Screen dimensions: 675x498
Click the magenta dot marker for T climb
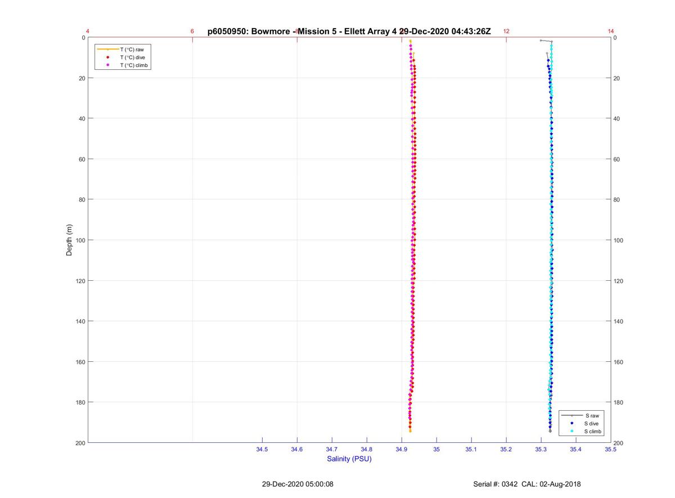[x=107, y=65]
